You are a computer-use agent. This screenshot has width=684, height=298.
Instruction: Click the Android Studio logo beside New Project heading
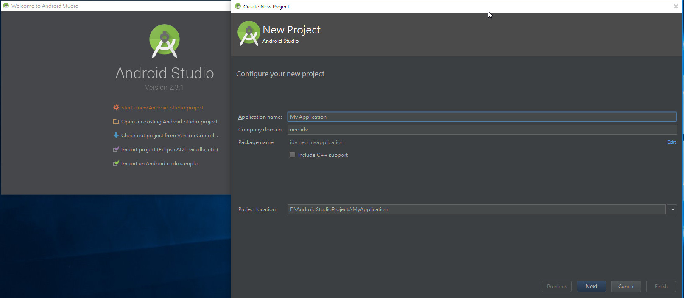pyautogui.click(x=248, y=33)
